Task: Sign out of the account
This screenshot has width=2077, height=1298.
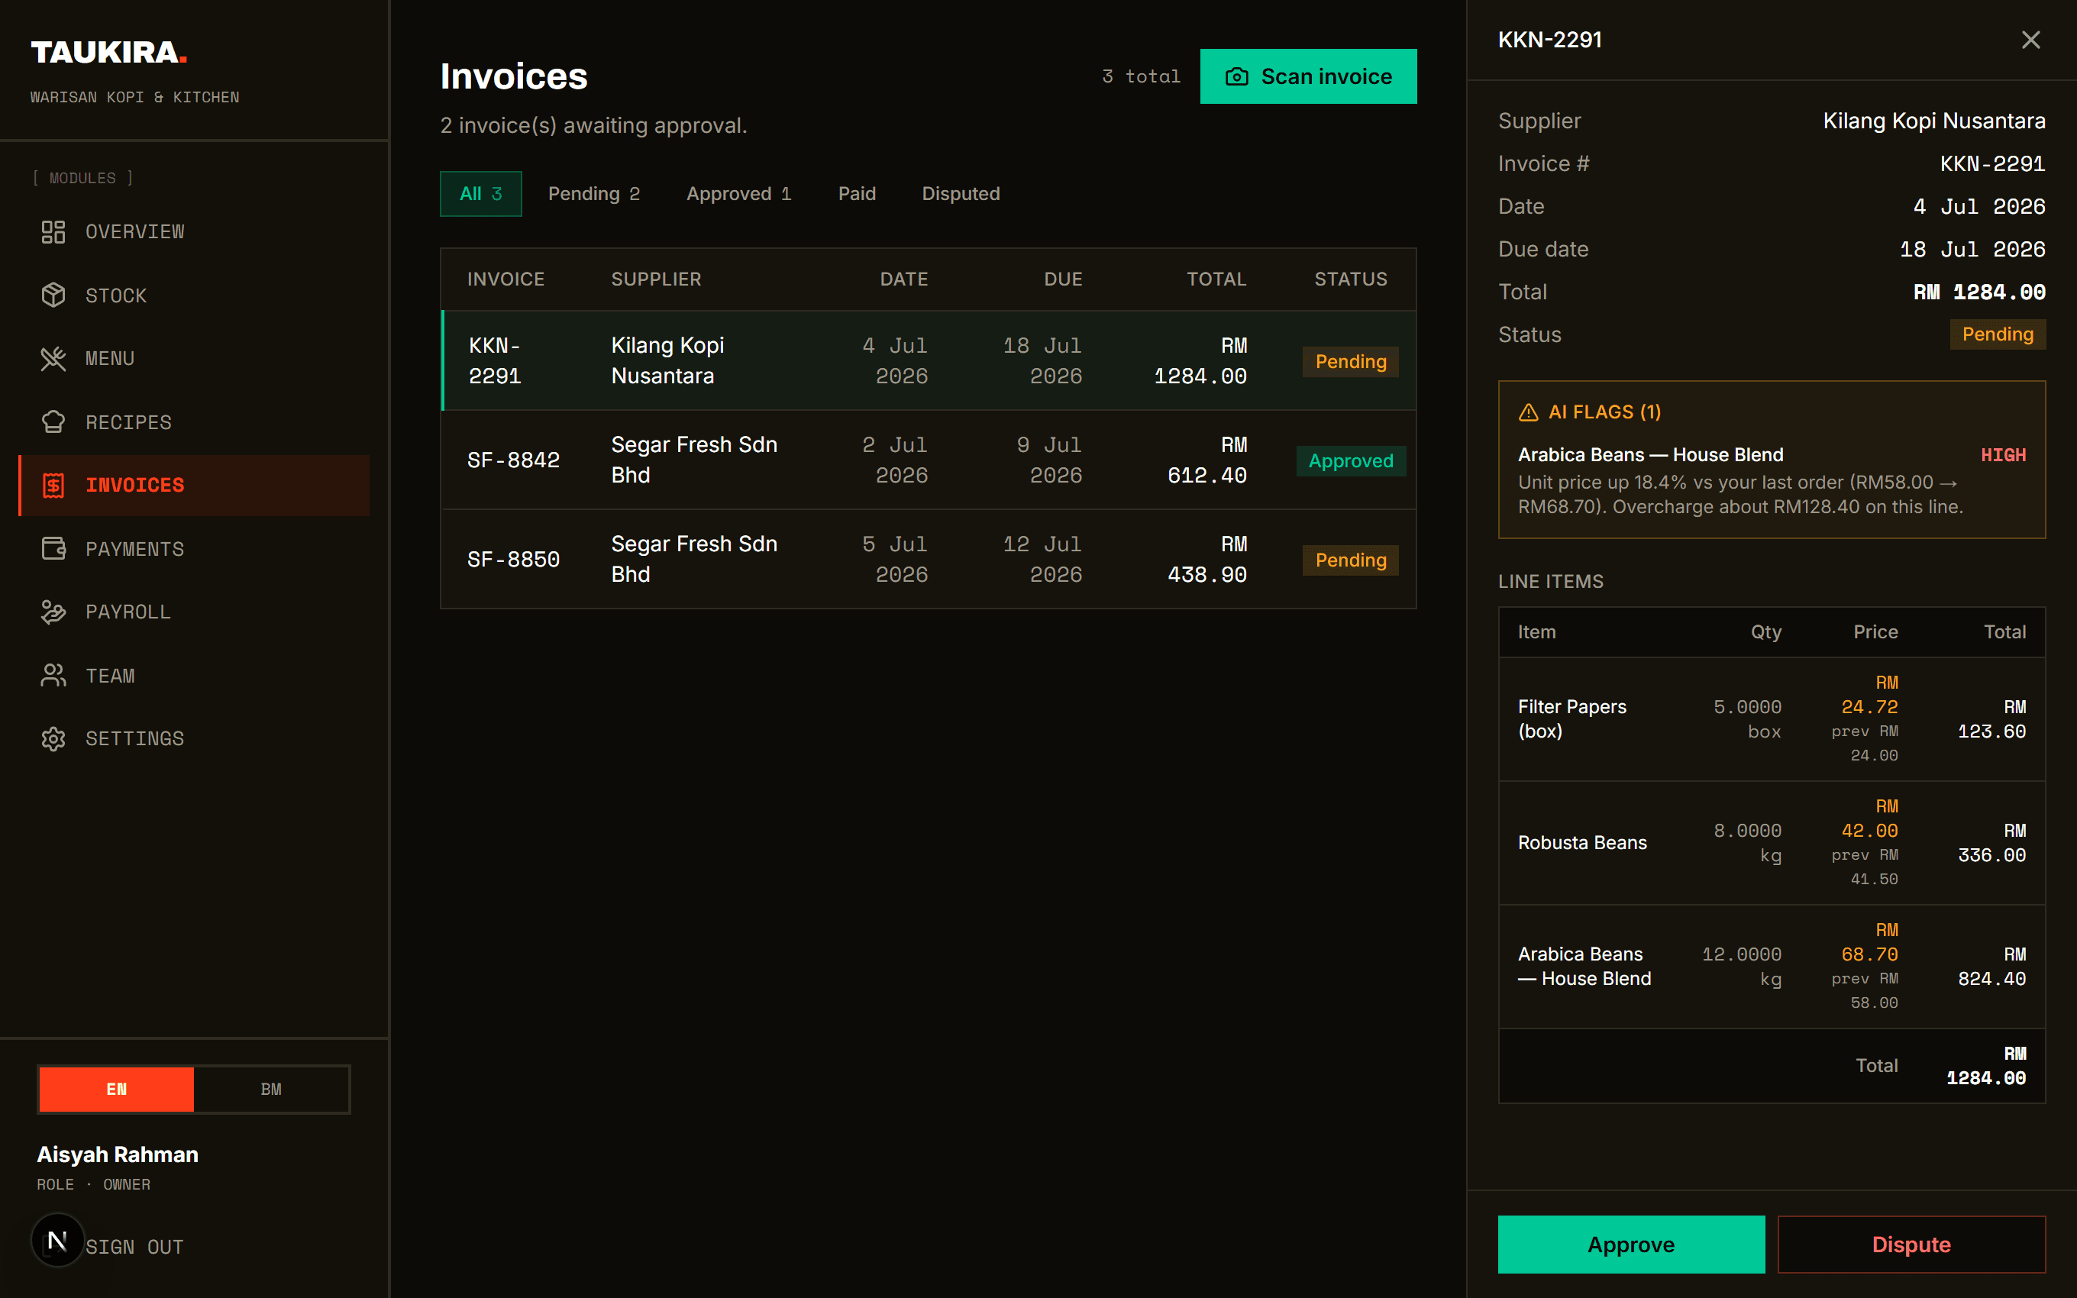Action: click(x=134, y=1247)
